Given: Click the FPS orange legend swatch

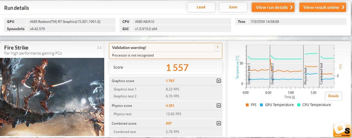Looking at the screenshot, I should coord(247,105).
